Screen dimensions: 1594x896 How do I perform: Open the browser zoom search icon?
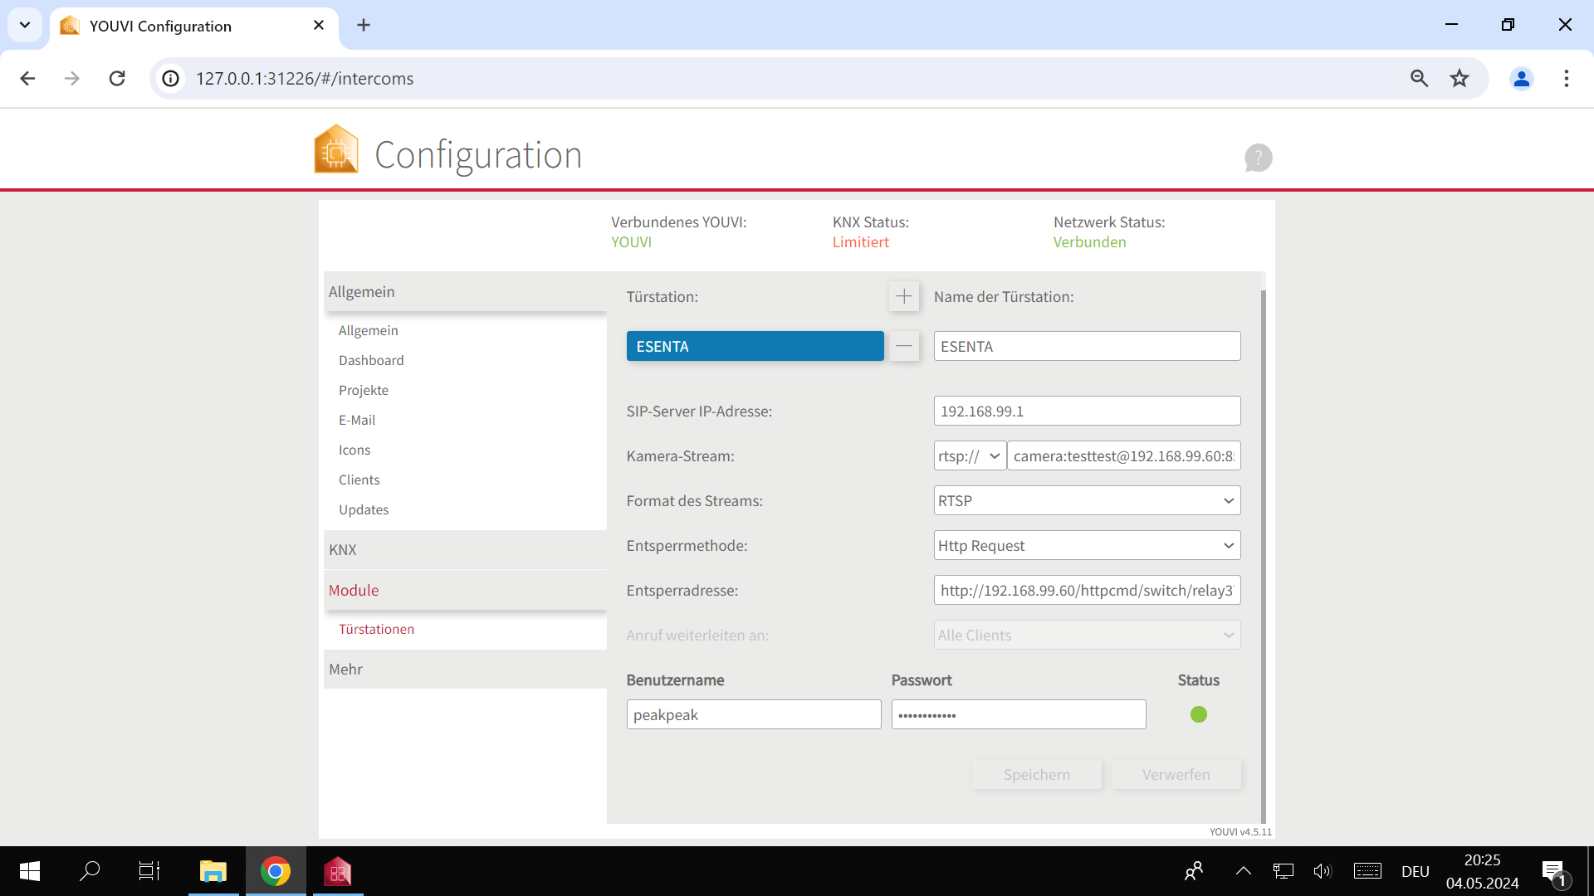coord(1419,78)
